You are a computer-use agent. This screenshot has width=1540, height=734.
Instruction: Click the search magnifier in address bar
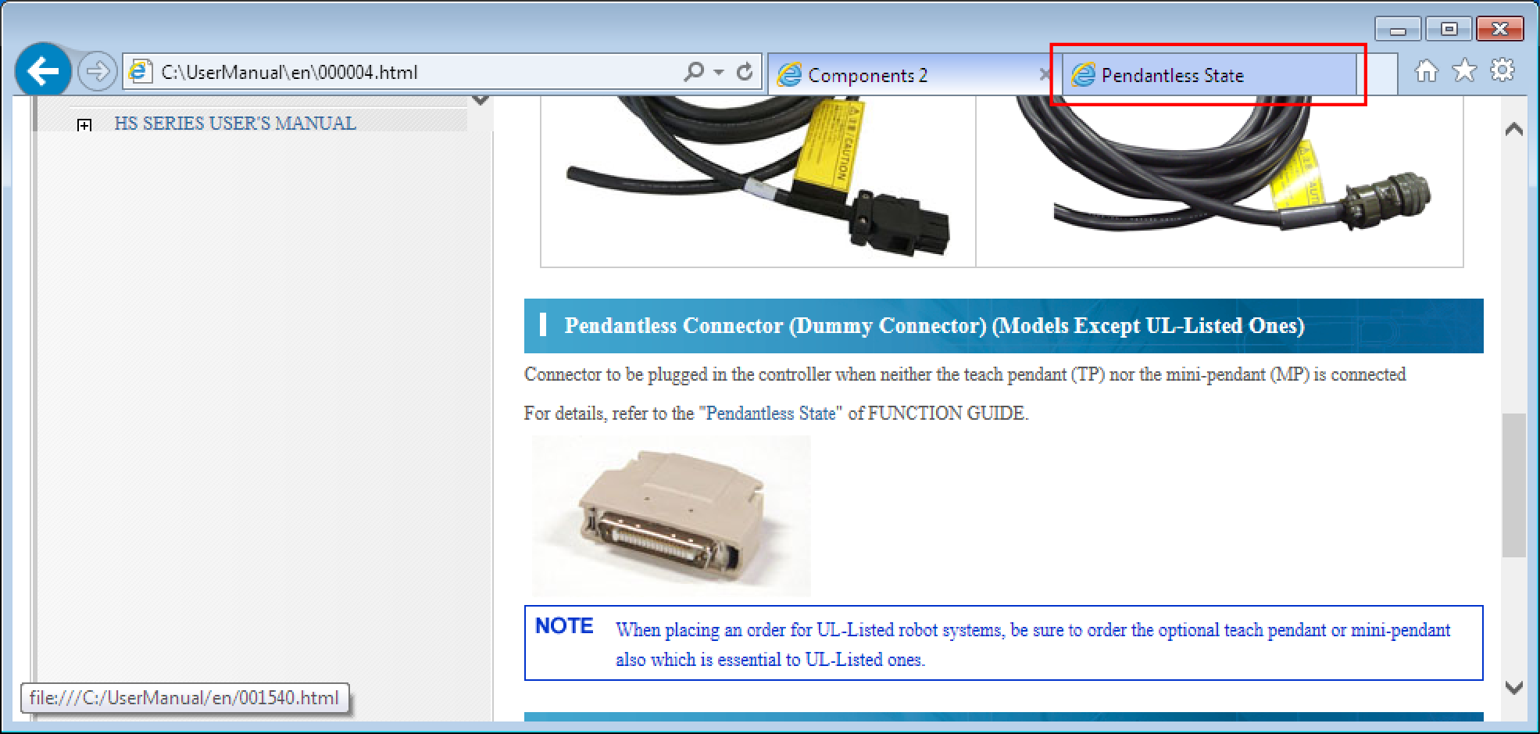(693, 72)
